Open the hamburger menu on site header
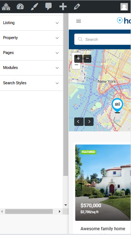This screenshot has width=131, height=235. click(79, 21)
